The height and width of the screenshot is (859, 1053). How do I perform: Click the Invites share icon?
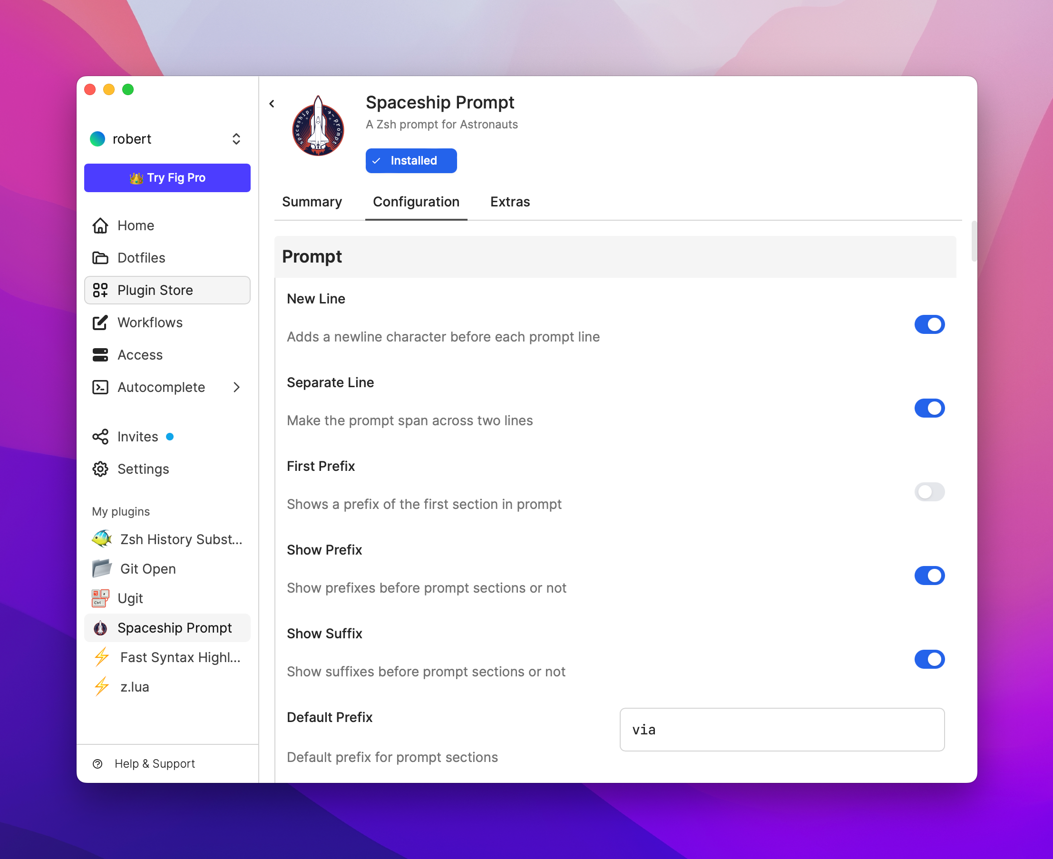pos(100,437)
